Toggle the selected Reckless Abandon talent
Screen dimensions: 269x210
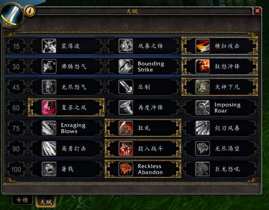point(143,169)
